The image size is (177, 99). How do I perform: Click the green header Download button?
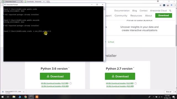point(163,15)
